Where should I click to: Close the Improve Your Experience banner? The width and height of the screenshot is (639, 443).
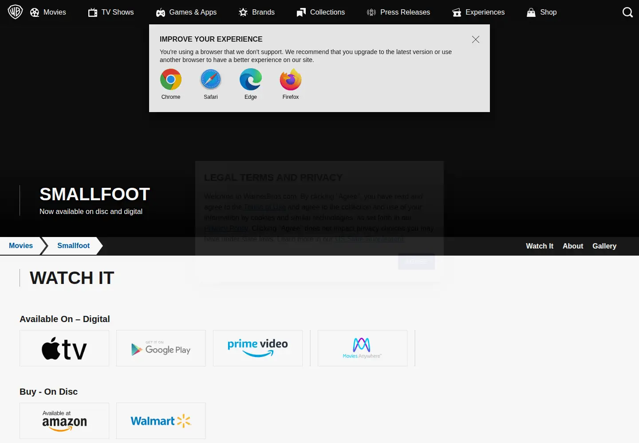point(476,39)
